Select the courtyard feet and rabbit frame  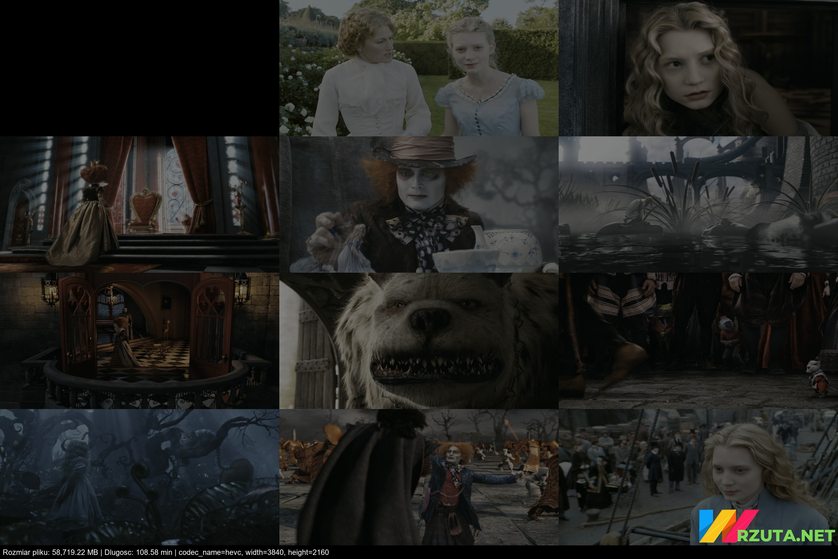point(698,341)
